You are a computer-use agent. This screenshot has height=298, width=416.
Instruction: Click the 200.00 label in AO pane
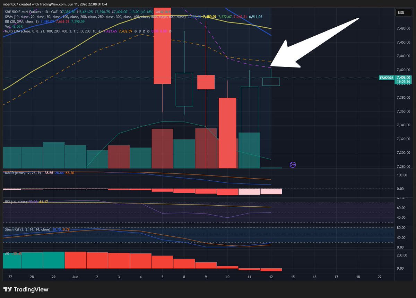tap(402, 255)
